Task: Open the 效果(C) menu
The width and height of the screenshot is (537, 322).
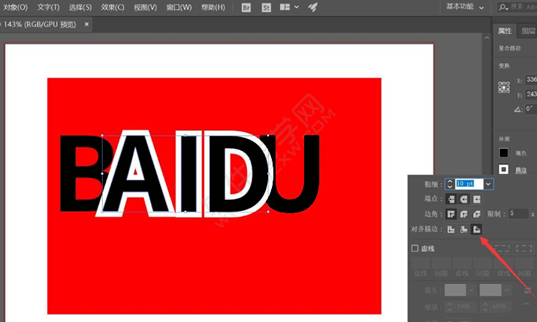Action: coord(113,8)
